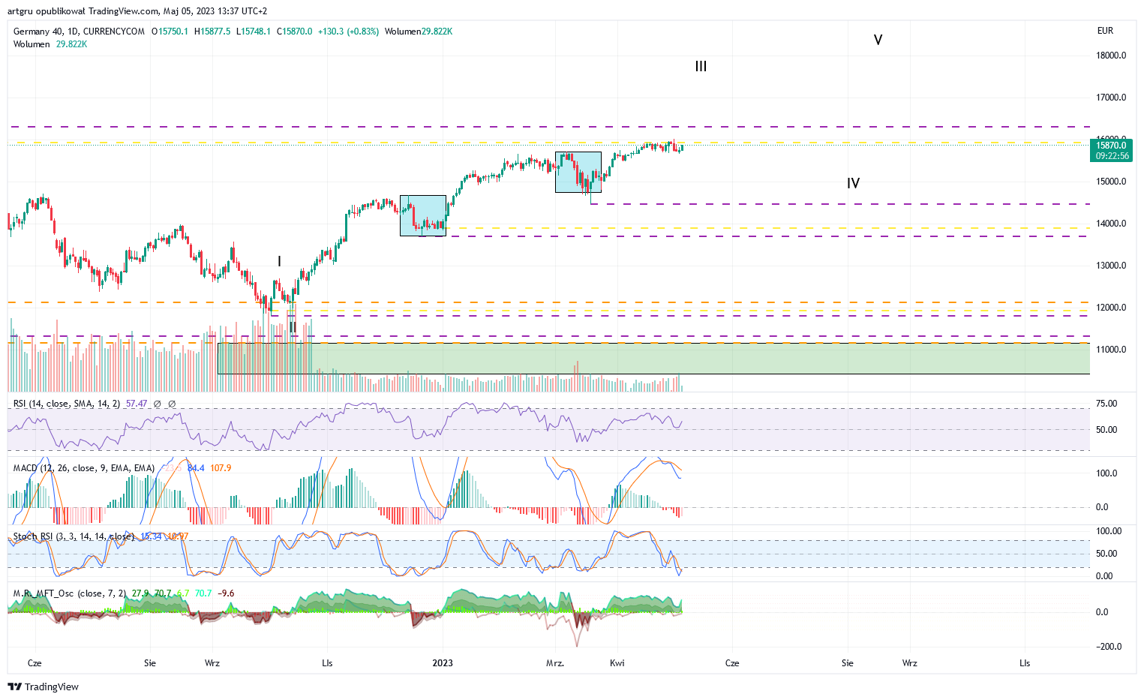Click the 14000.0 price axis label
Screen dimensions: 1144x700
(1111, 224)
